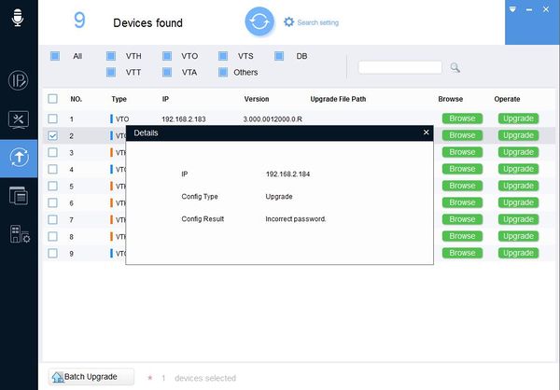Open the building config sidebar icon

pos(20,234)
